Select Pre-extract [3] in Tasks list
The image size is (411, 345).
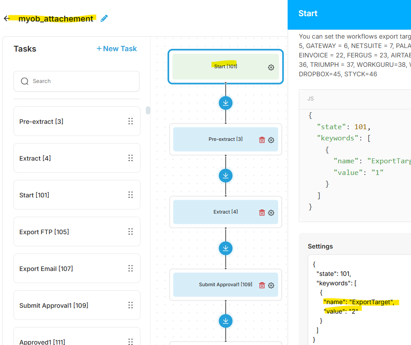[x=77, y=121]
